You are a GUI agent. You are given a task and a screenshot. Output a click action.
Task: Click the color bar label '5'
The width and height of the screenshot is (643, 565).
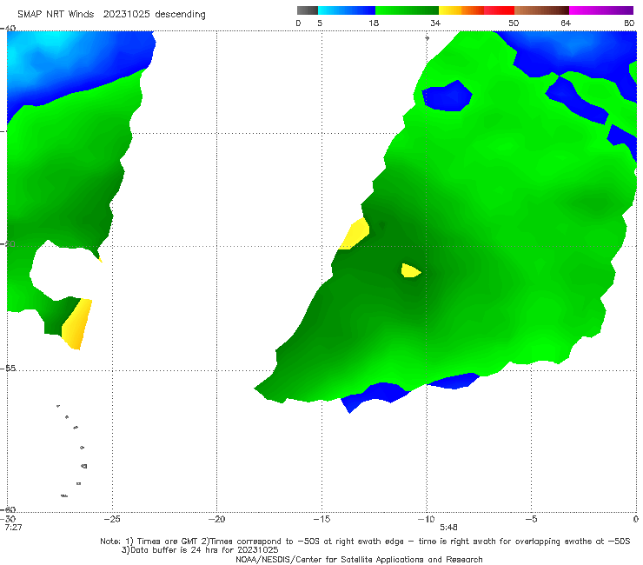[320, 23]
